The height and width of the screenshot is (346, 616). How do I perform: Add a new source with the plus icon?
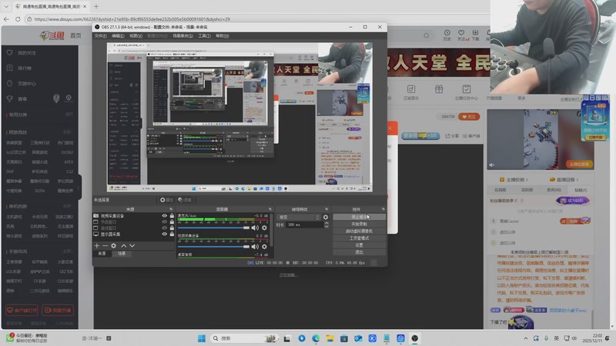[x=97, y=245]
